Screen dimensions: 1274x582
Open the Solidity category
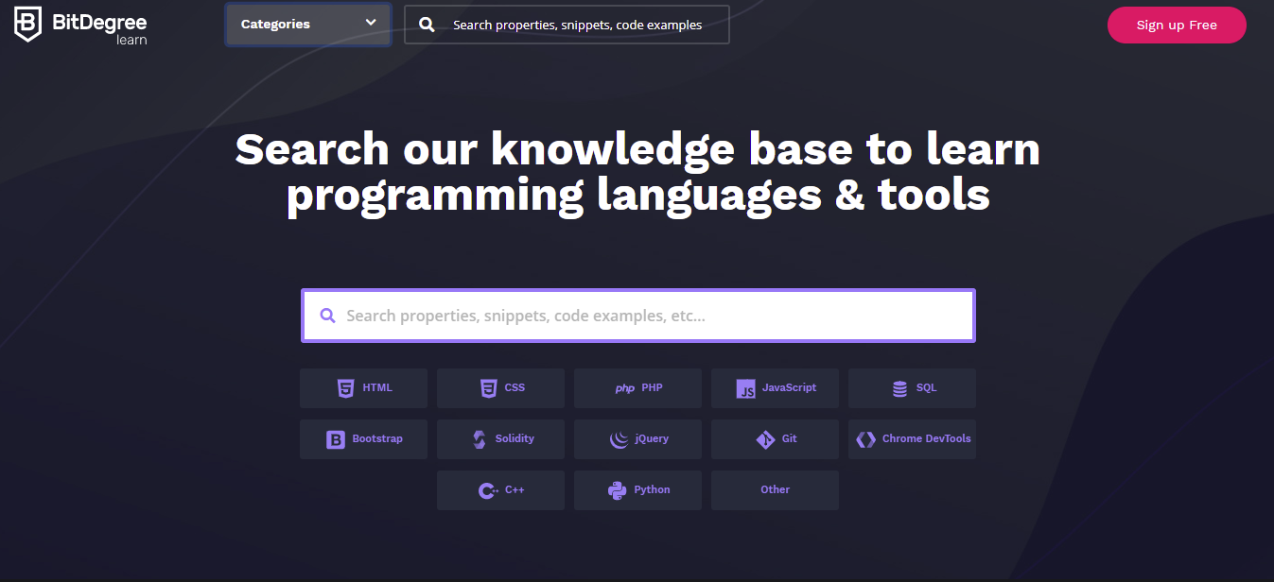click(x=500, y=439)
